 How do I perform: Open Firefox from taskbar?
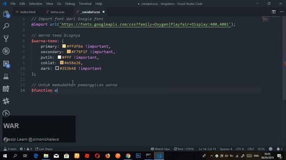(108, 156)
